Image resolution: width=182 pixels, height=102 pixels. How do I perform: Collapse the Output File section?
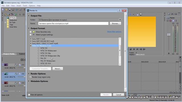click(29, 16)
